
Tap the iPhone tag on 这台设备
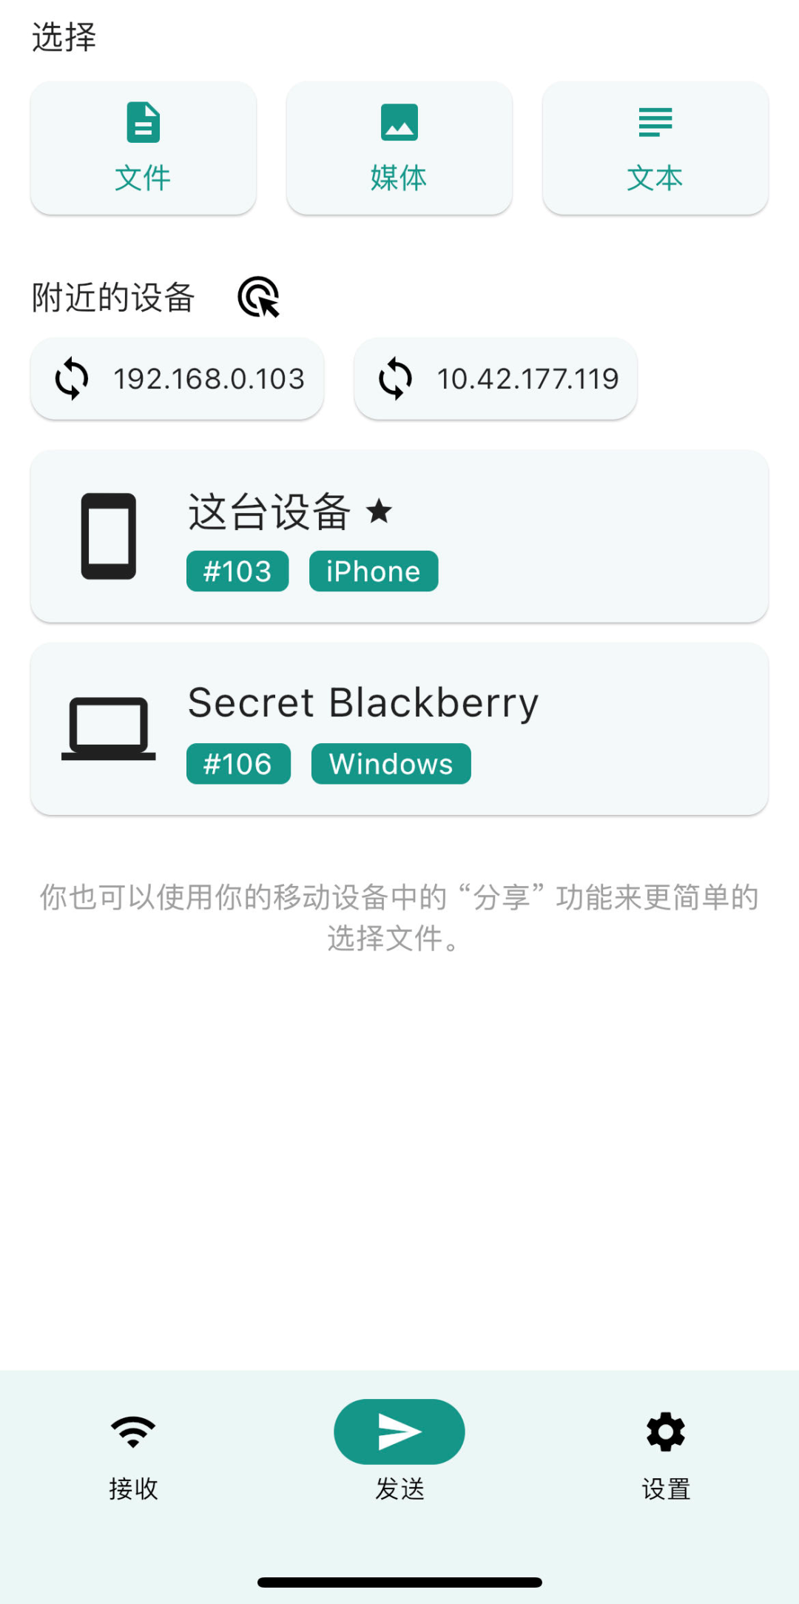click(x=374, y=571)
